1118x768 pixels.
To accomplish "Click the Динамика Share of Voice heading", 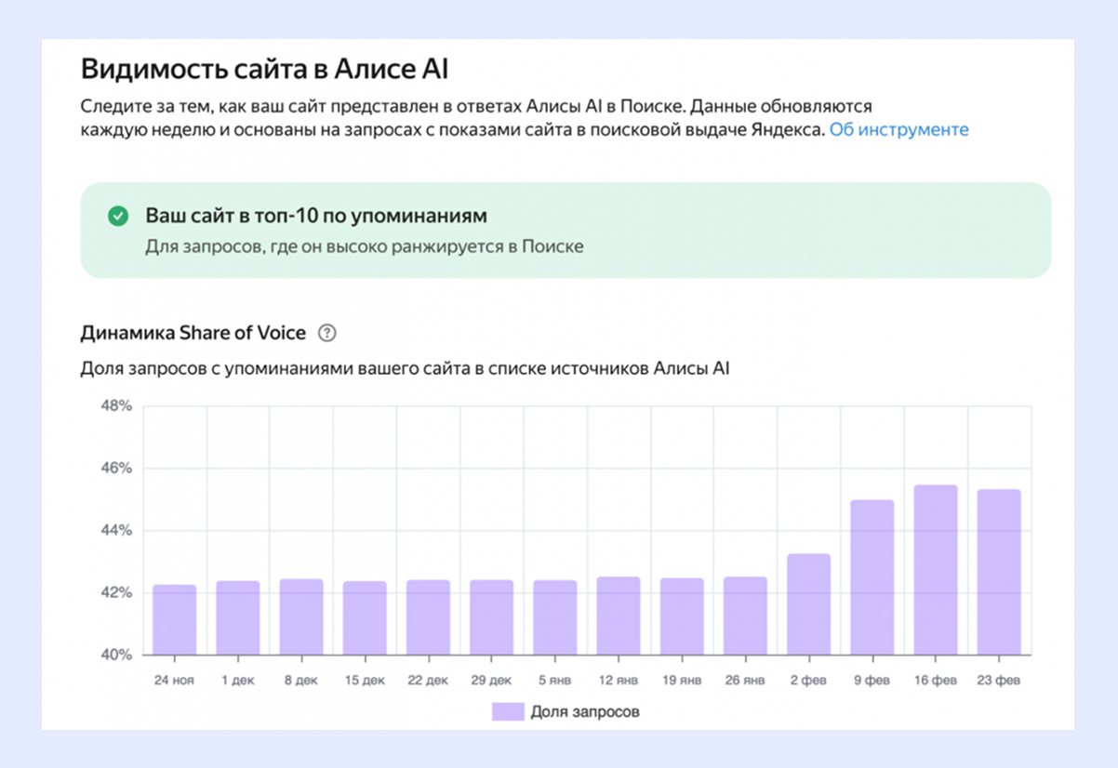I will coord(193,332).
